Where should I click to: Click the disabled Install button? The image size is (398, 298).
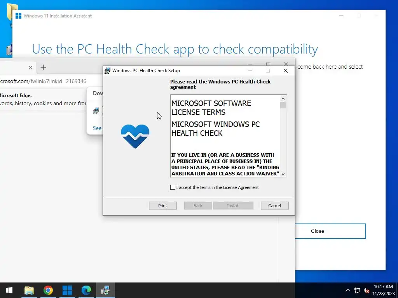click(233, 206)
